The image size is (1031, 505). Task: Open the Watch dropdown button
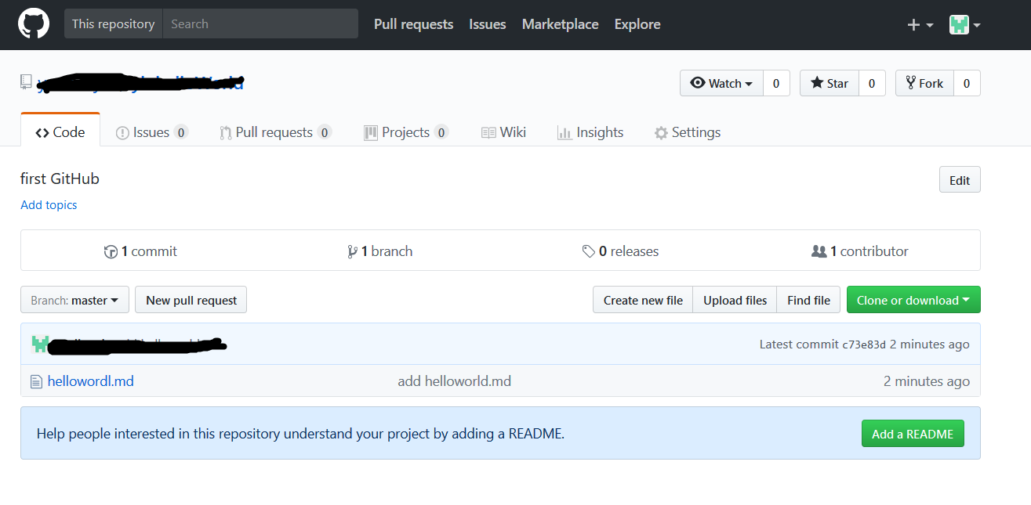[x=721, y=83]
